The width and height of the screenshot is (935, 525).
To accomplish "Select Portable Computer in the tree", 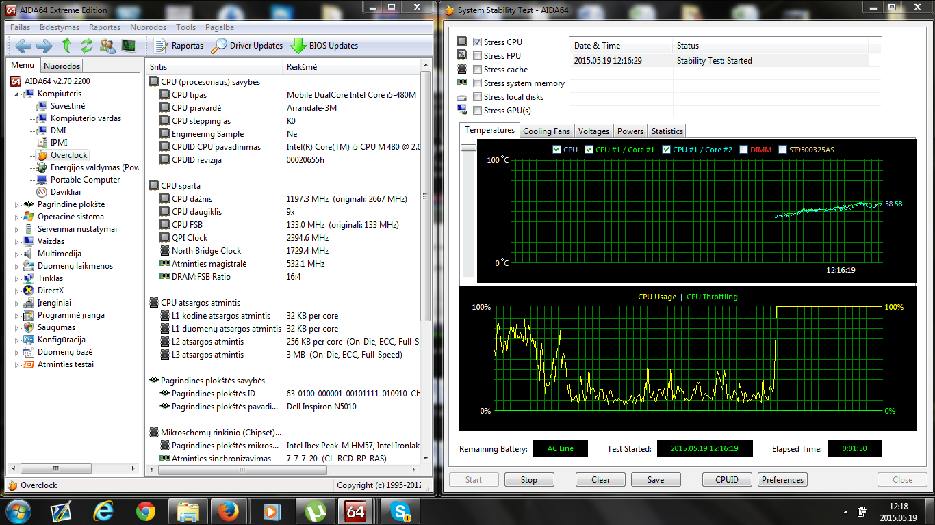I will click(85, 180).
